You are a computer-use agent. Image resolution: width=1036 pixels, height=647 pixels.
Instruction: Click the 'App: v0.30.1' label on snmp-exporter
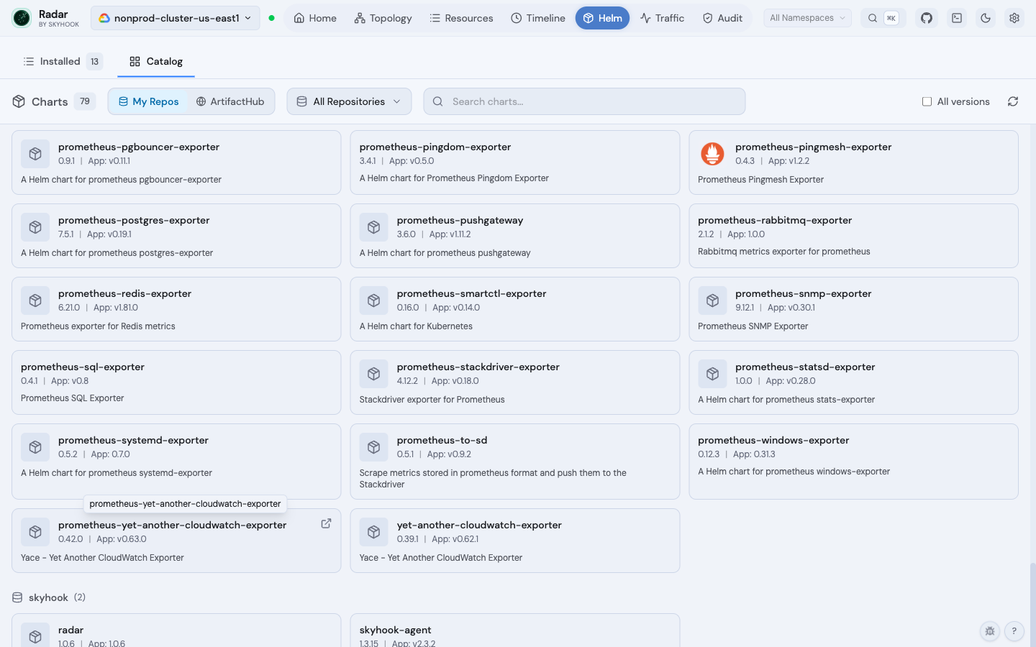(x=791, y=308)
